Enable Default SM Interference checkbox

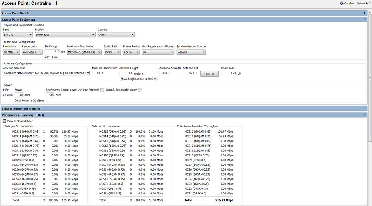point(140,90)
